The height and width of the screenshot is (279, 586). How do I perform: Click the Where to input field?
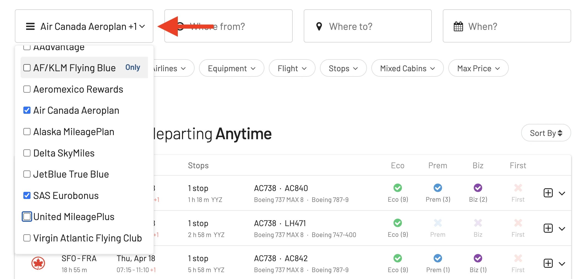368,26
